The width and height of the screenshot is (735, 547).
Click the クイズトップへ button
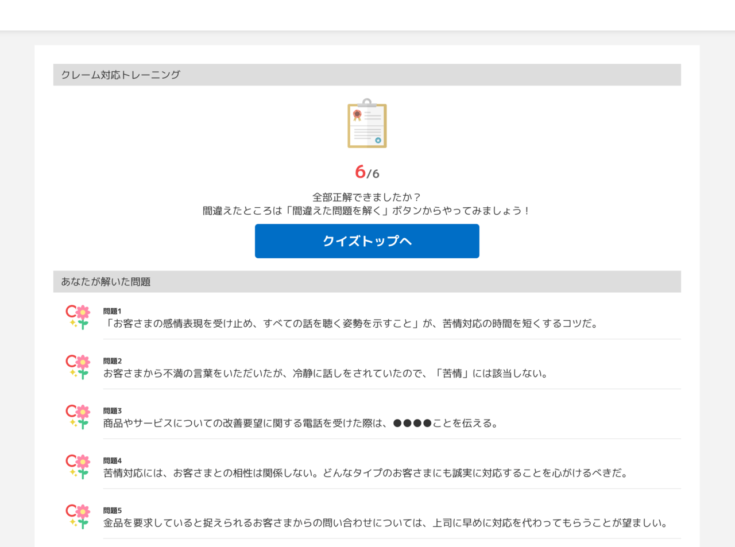pos(367,241)
